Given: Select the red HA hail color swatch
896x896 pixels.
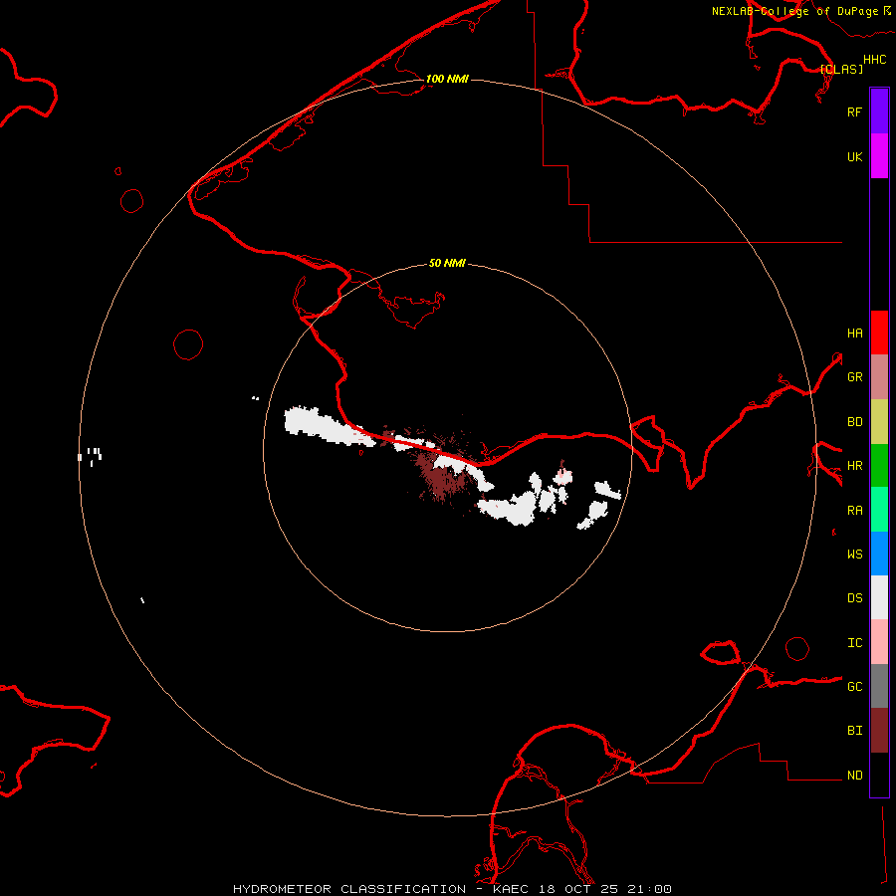Looking at the screenshot, I should (x=879, y=333).
